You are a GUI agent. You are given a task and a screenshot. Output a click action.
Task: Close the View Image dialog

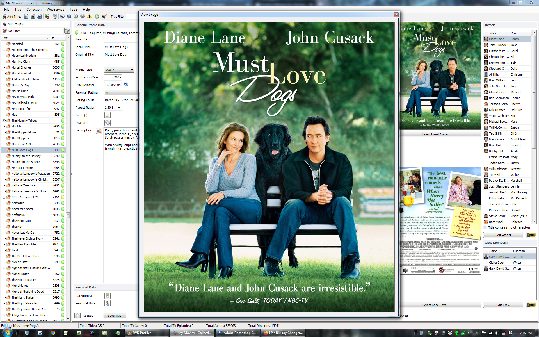pyautogui.click(x=396, y=15)
